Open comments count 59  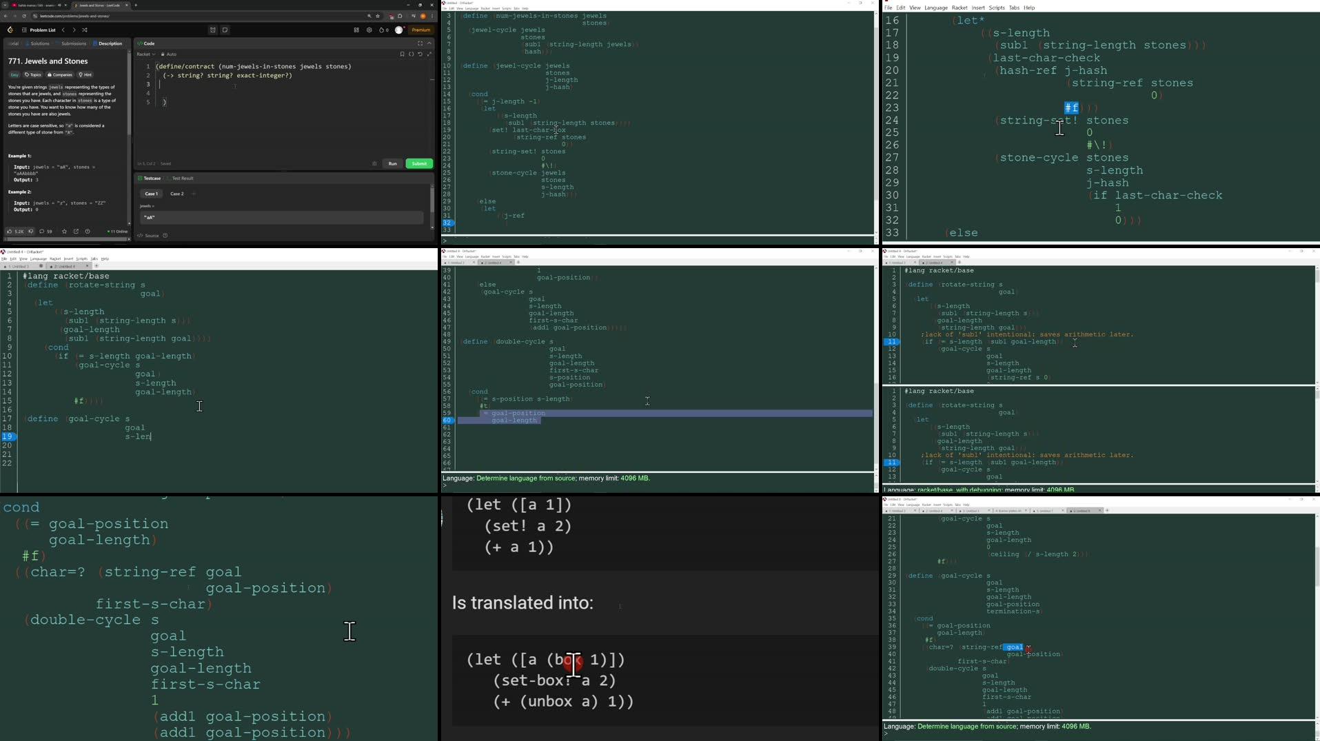tap(46, 232)
